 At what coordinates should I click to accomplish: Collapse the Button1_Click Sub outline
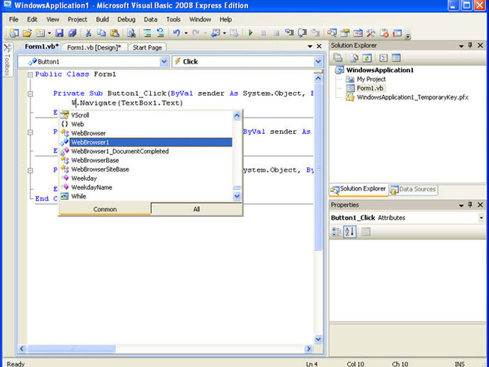(30, 94)
